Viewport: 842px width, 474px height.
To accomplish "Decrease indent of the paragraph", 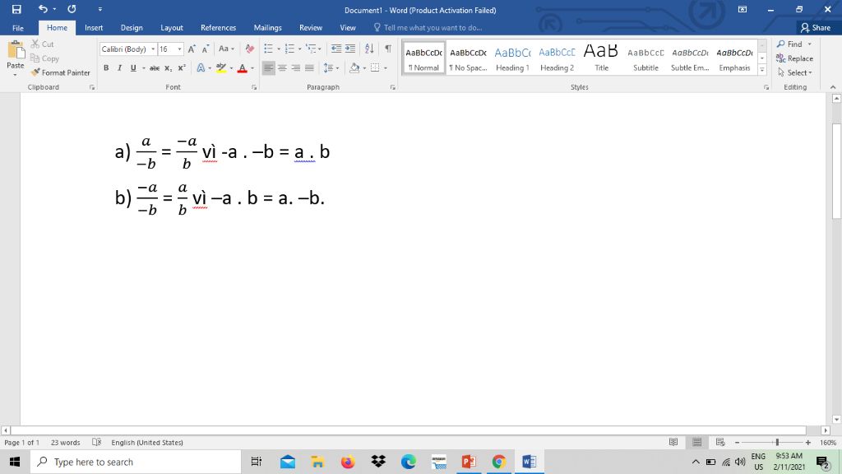I will [336, 49].
